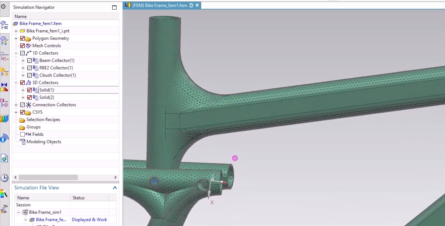
Task: Open the History panel clock icon
Action: [4, 178]
